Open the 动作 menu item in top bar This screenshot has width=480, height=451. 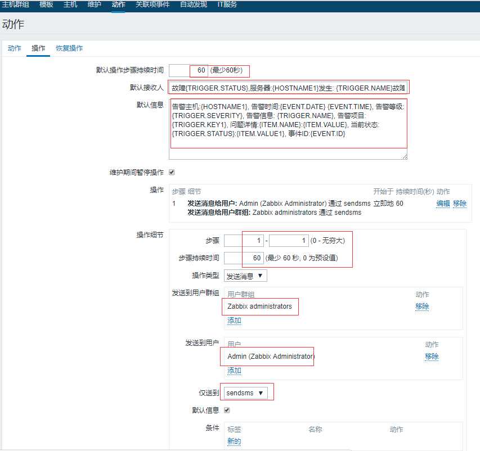118,4
